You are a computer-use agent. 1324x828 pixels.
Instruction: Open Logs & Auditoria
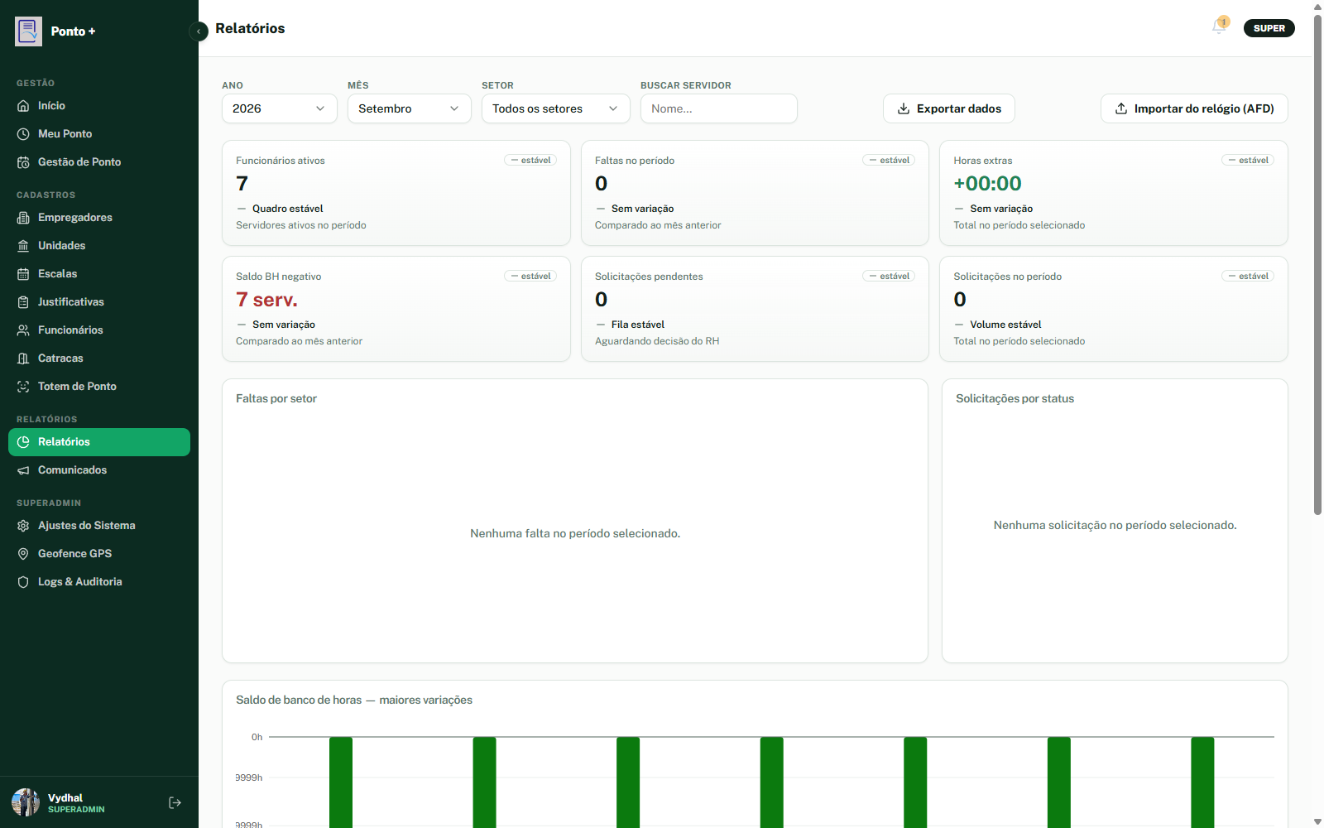[x=99, y=582]
